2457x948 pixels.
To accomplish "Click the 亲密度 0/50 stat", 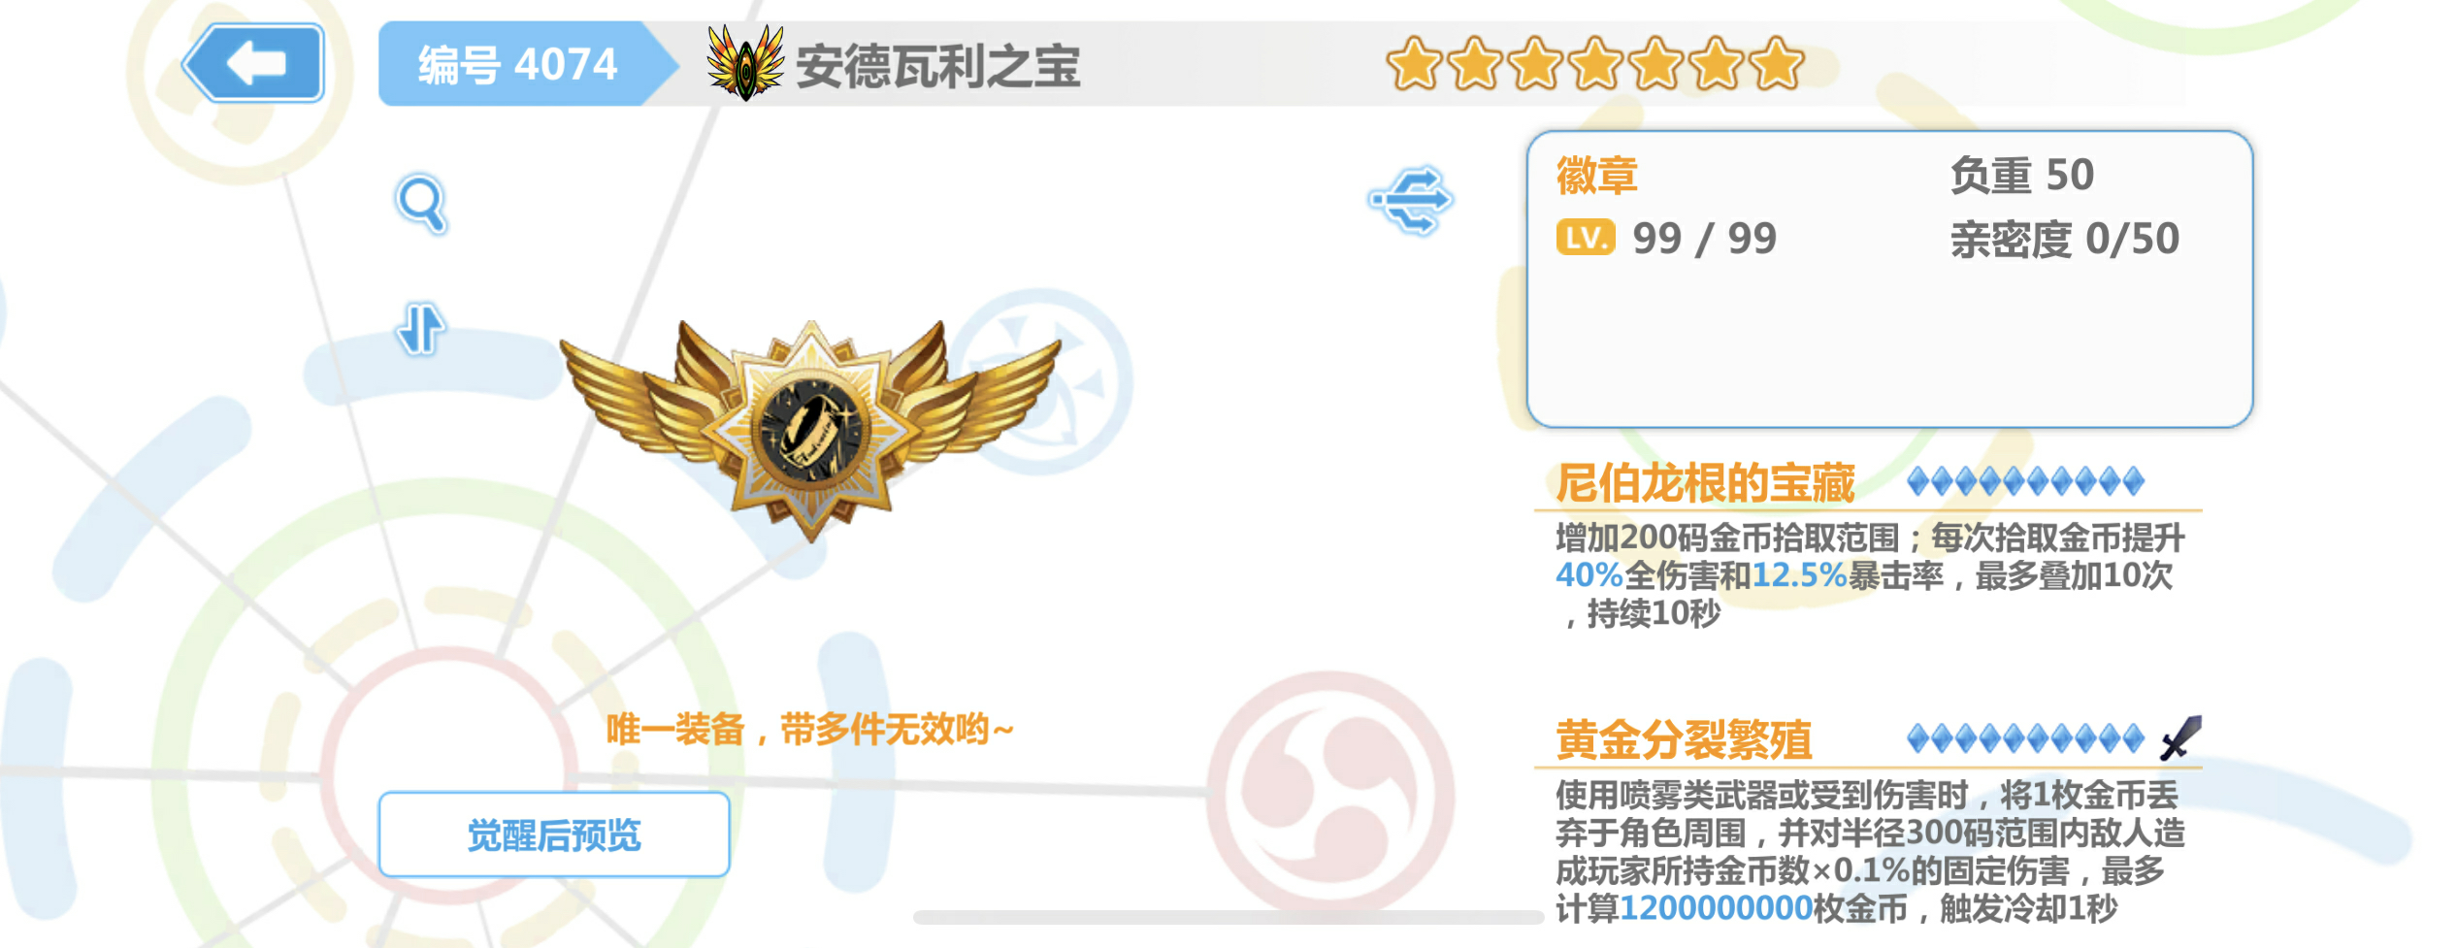I will (x=2065, y=239).
